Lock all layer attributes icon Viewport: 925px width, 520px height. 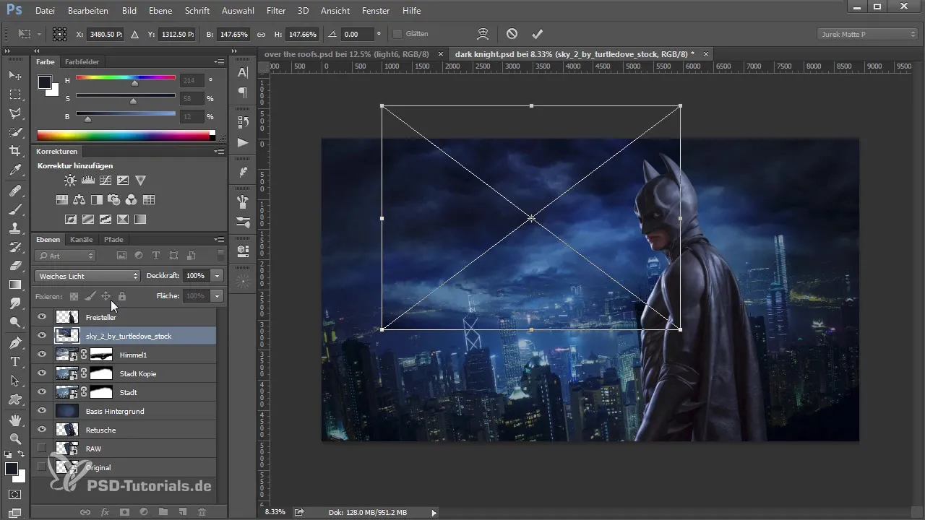[x=122, y=296]
